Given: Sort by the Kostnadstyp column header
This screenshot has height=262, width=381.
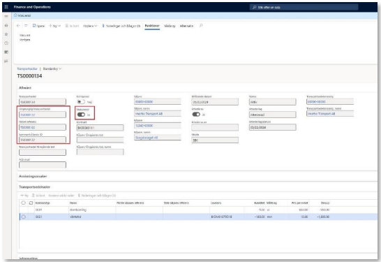Looking at the screenshot, I should pos(43,203).
